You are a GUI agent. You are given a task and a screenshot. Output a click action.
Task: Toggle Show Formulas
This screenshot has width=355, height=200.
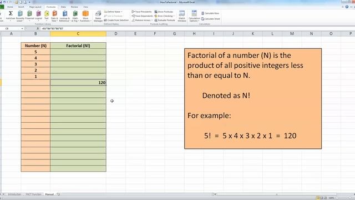(164, 12)
